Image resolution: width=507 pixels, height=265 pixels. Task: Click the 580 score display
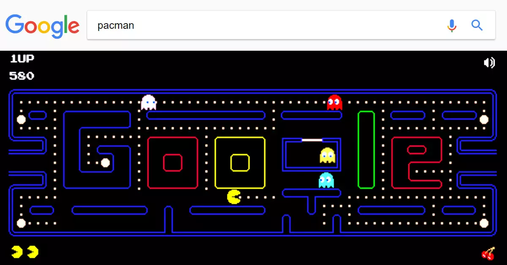click(x=22, y=76)
